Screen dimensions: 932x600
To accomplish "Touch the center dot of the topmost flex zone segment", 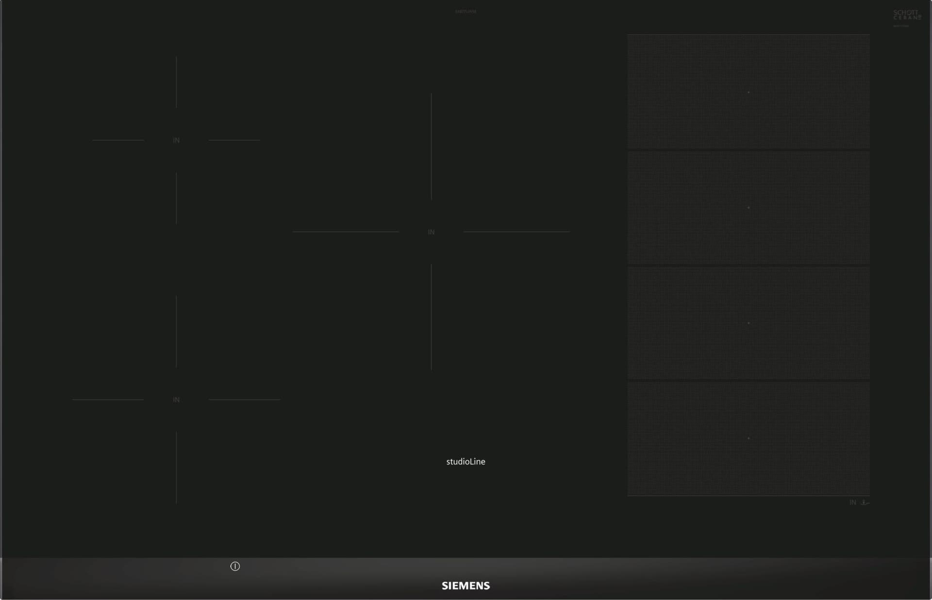I will click(749, 92).
